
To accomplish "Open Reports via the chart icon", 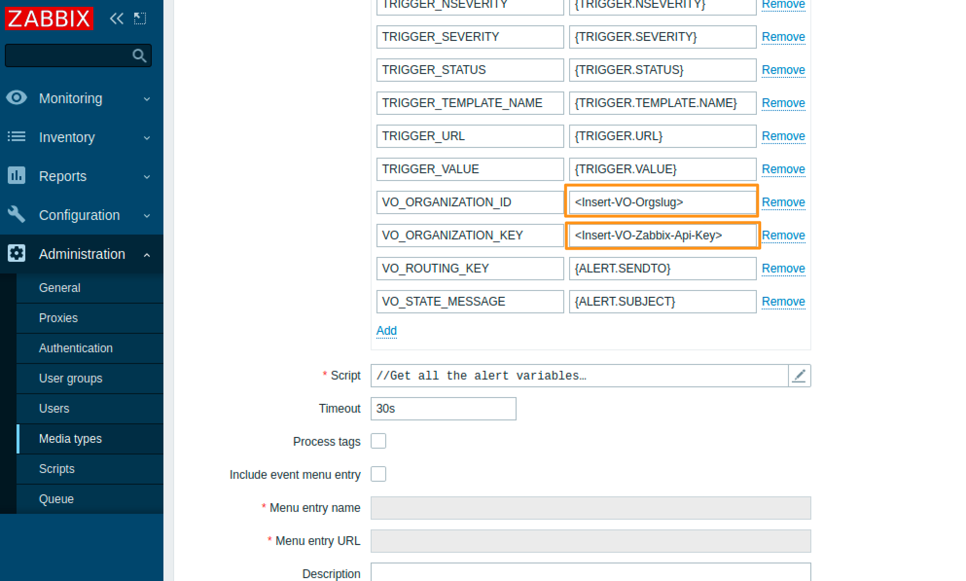I will tap(17, 176).
